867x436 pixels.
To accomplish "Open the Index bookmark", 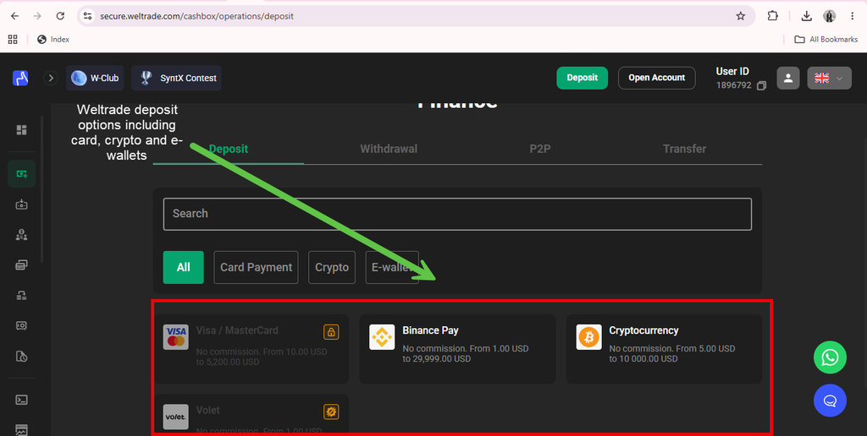I will (x=53, y=39).
